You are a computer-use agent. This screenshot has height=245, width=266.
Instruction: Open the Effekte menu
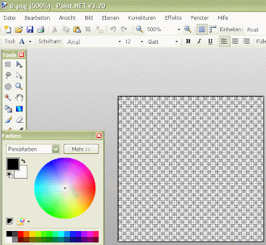coord(173,18)
